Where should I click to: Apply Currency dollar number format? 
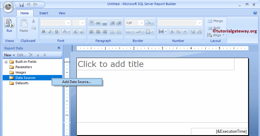point(172,32)
